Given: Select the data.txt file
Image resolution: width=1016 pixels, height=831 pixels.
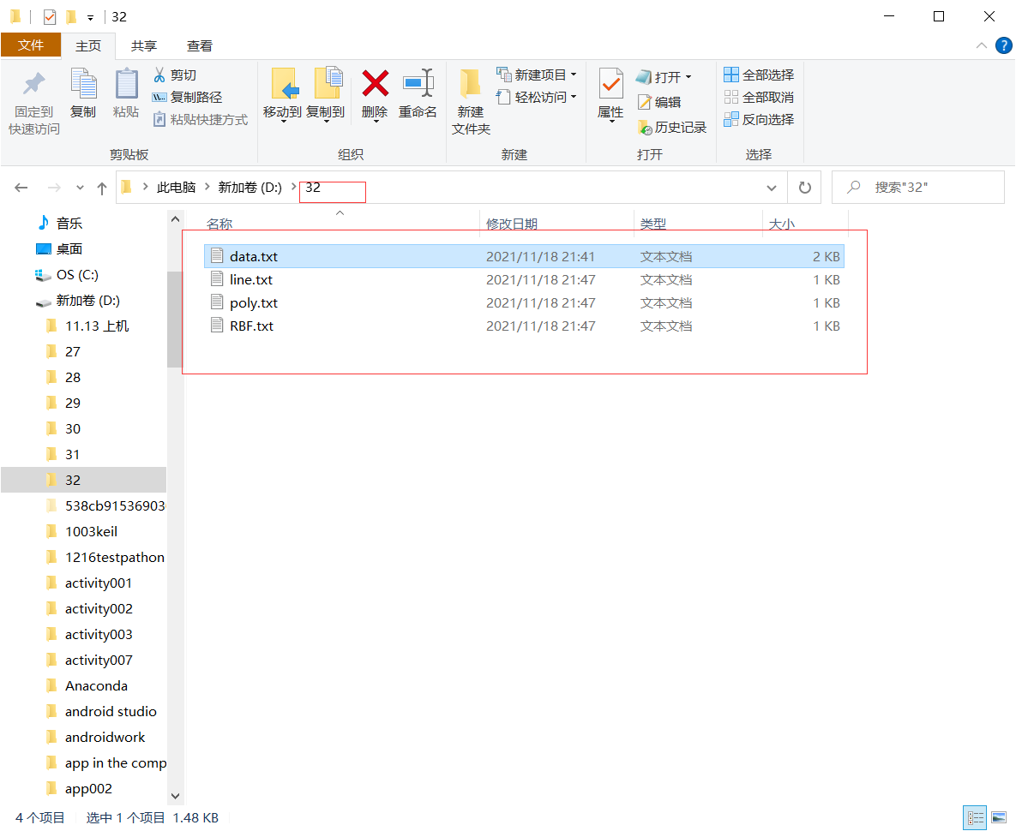Looking at the screenshot, I should pos(524,256).
